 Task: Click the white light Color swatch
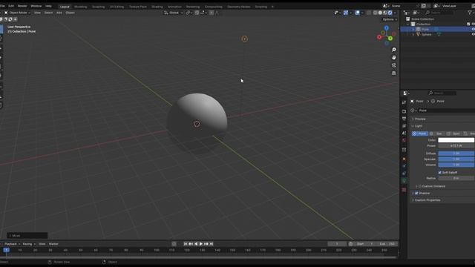(x=456, y=140)
